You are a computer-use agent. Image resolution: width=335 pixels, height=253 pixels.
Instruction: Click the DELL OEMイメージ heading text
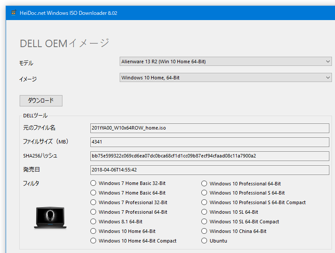64,43
